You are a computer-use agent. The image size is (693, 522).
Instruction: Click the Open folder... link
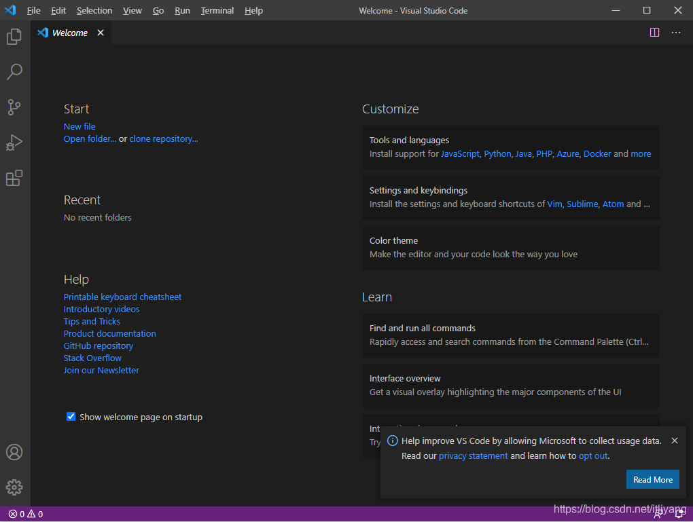pos(90,139)
